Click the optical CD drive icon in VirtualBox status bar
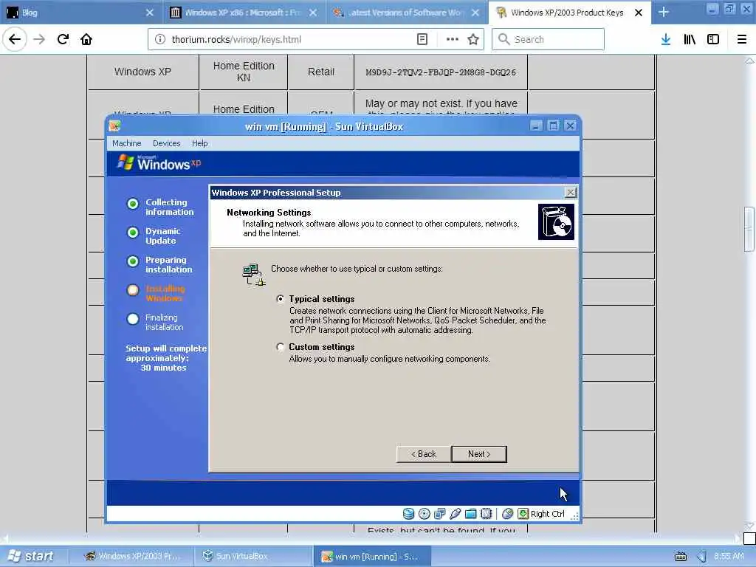Screen dimensions: 756x567 (425, 514)
